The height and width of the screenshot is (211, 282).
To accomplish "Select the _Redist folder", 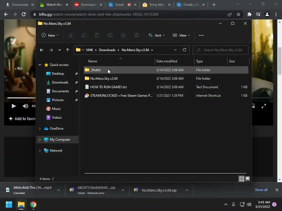I will [166, 70].
